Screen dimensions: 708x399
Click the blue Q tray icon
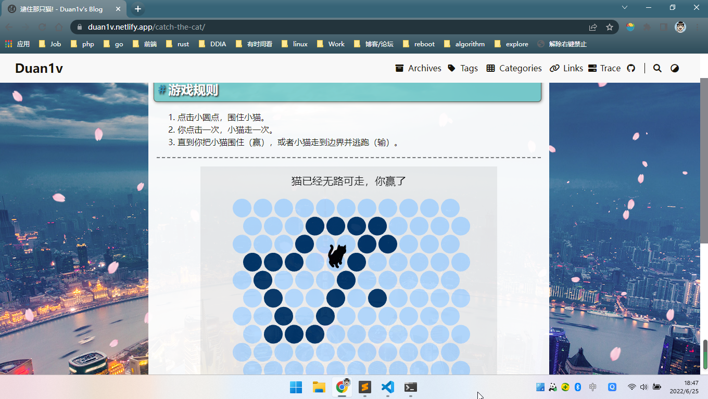pos(612,387)
